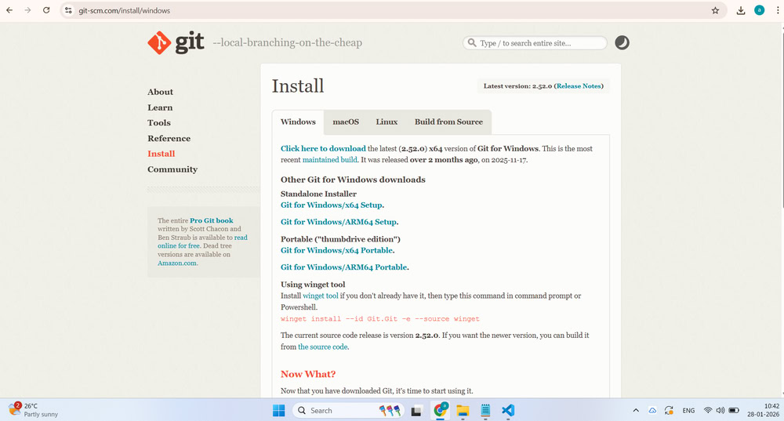Image resolution: width=784 pixels, height=421 pixels.
Task: Bookmark this page with the star icon
Action: tap(715, 10)
